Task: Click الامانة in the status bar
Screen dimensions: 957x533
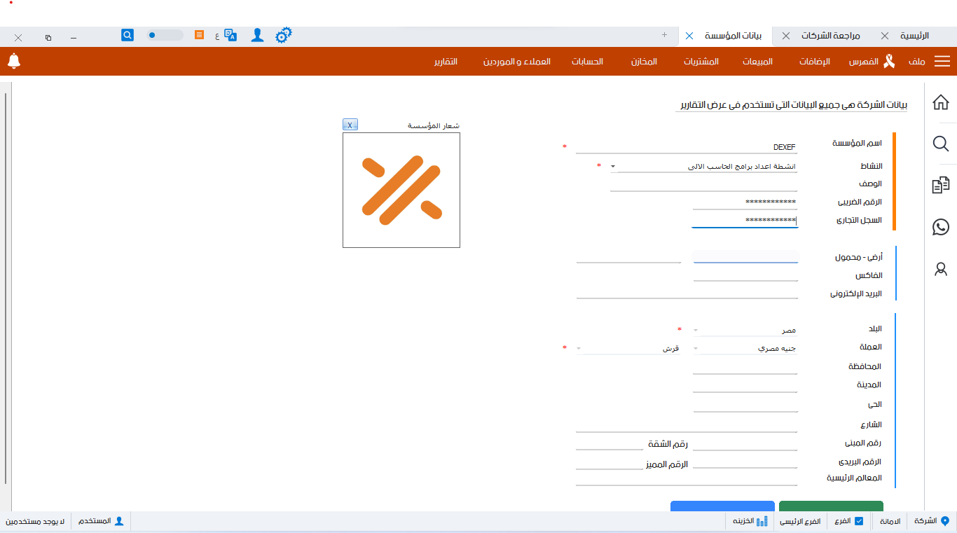Action: [x=889, y=521]
